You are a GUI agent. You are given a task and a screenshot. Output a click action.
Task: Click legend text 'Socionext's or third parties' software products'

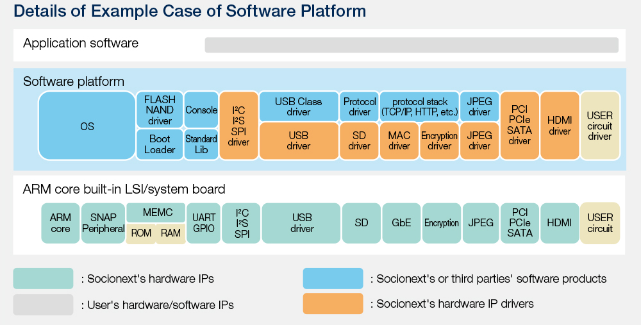492,279
